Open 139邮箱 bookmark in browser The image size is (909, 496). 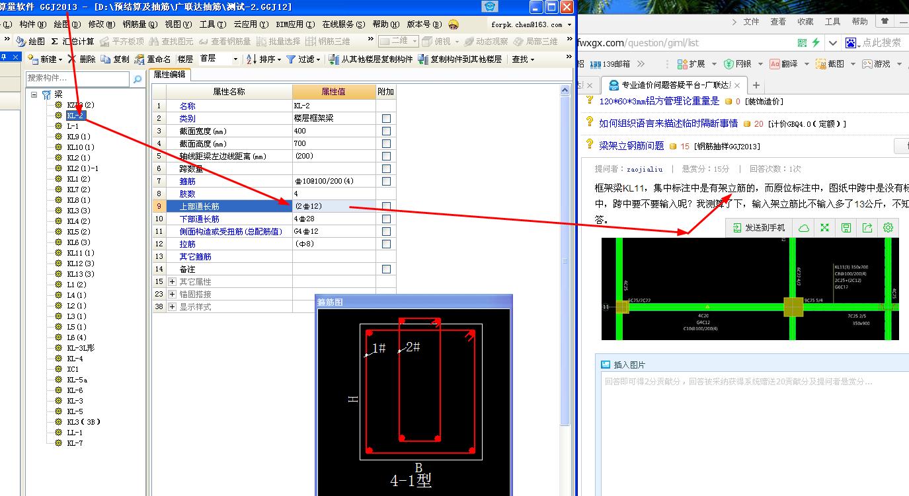(x=610, y=64)
